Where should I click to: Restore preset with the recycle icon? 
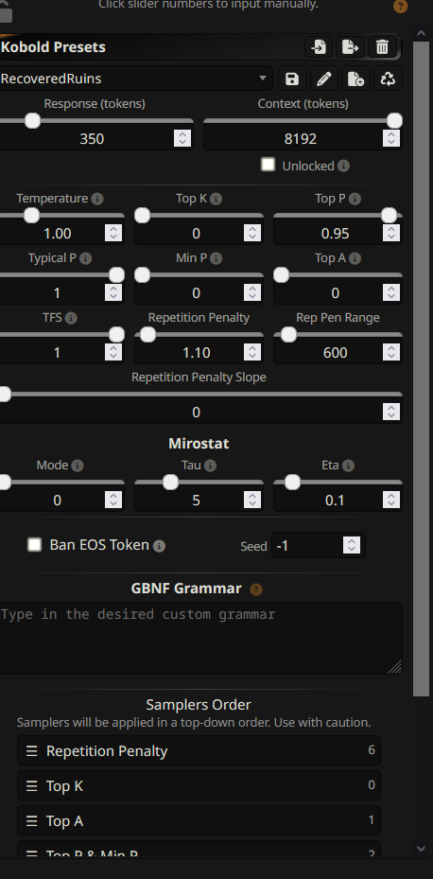[x=388, y=79]
